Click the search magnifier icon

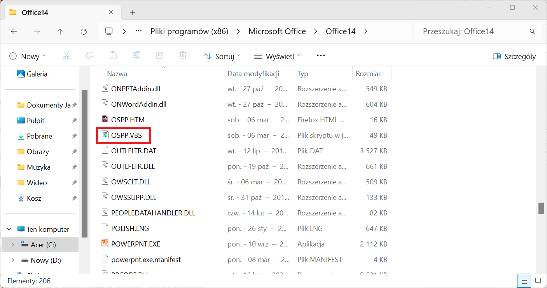pyautogui.click(x=532, y=31)
